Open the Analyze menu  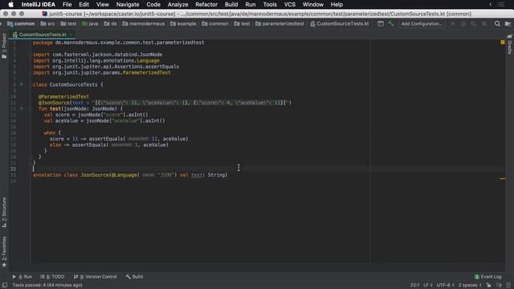[x=177, y=4]
